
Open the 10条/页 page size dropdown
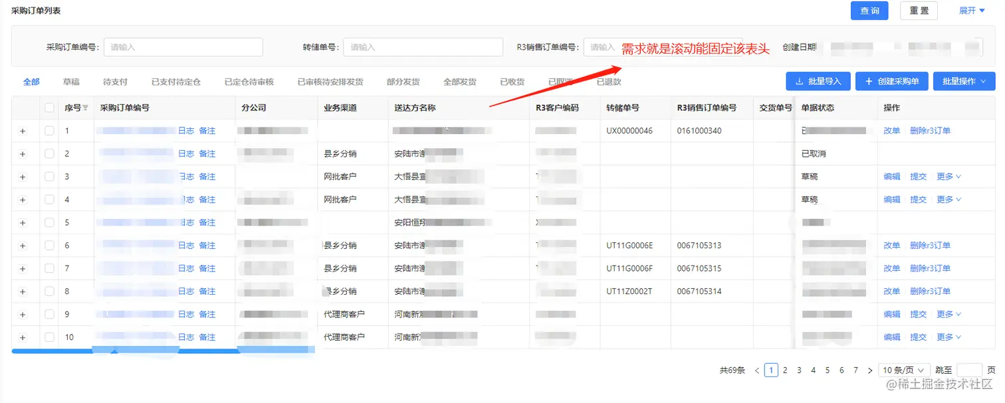coord(903,370)
